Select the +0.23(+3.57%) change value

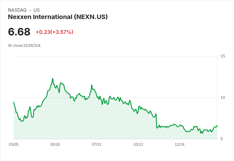(54, 32)
